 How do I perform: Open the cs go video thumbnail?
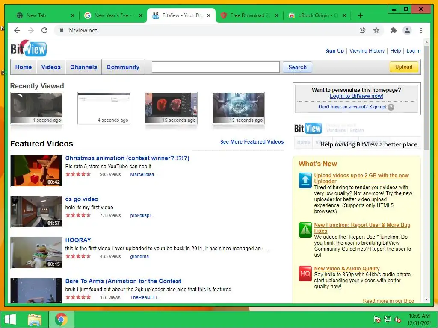click(x=37, y=212)
